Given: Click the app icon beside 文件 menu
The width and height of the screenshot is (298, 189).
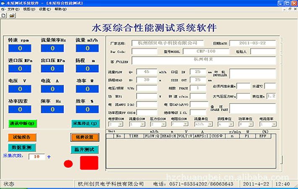Looking at the screenshot, I should click(4, 9).
